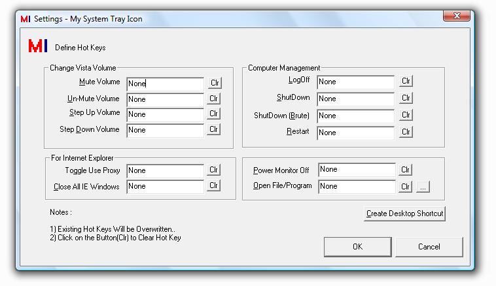The width and height of the screenshot is (496, 286).
Task: Select the Toggle Use Proxy hot key field
Action: point(166,170)
